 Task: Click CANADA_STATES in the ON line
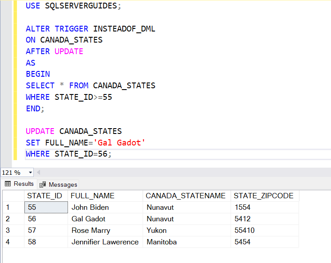tap(72, 40)
